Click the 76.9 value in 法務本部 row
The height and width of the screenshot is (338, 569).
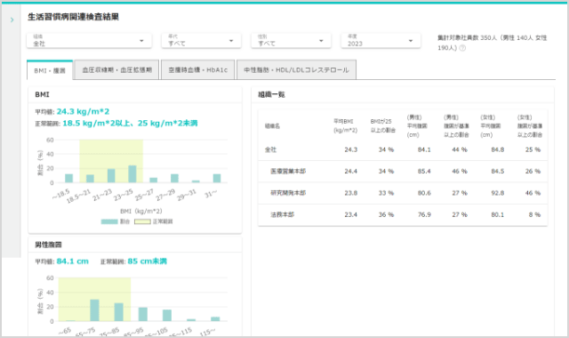click(424, 214)
